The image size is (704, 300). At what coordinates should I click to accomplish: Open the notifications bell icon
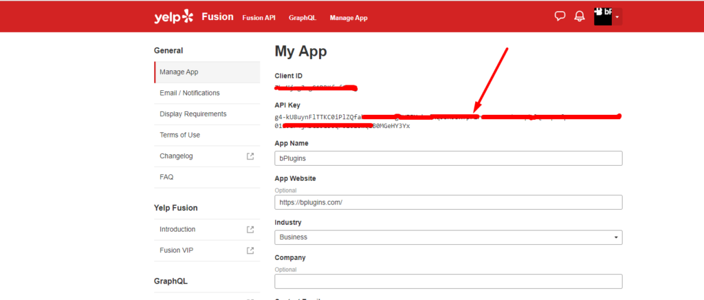pyautogui.click(x=580, y=17)
